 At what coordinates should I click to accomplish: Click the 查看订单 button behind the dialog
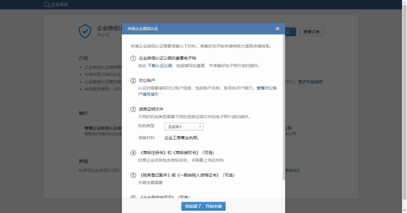click(x=312, y=32)
